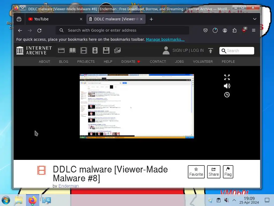Click the Flag button

pos(228,172)
